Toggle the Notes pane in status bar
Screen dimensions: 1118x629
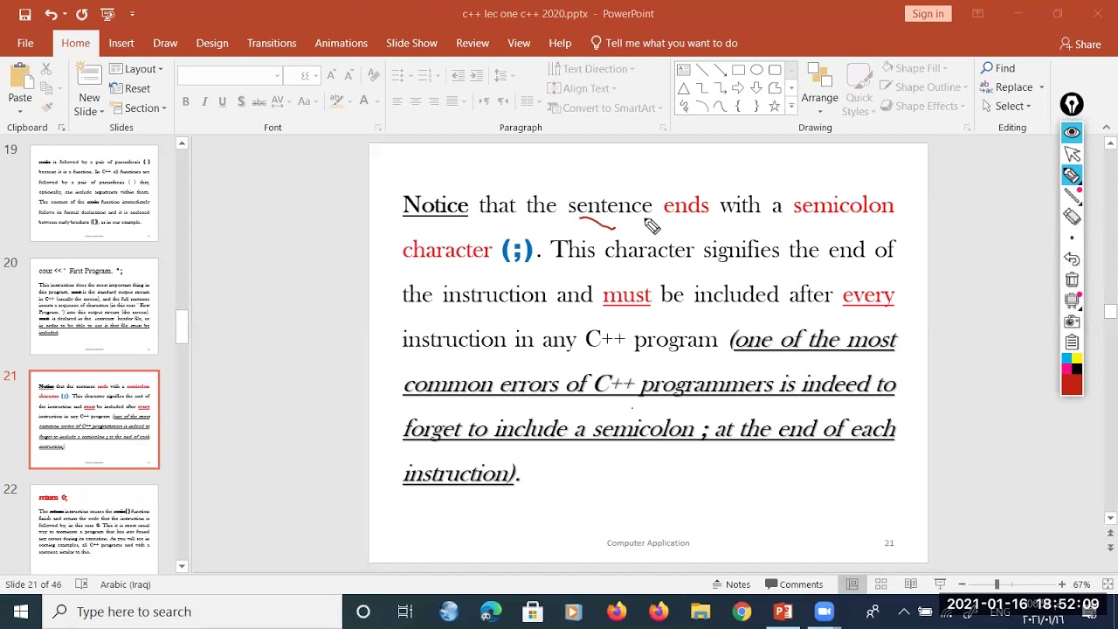(x=731, y=584)
